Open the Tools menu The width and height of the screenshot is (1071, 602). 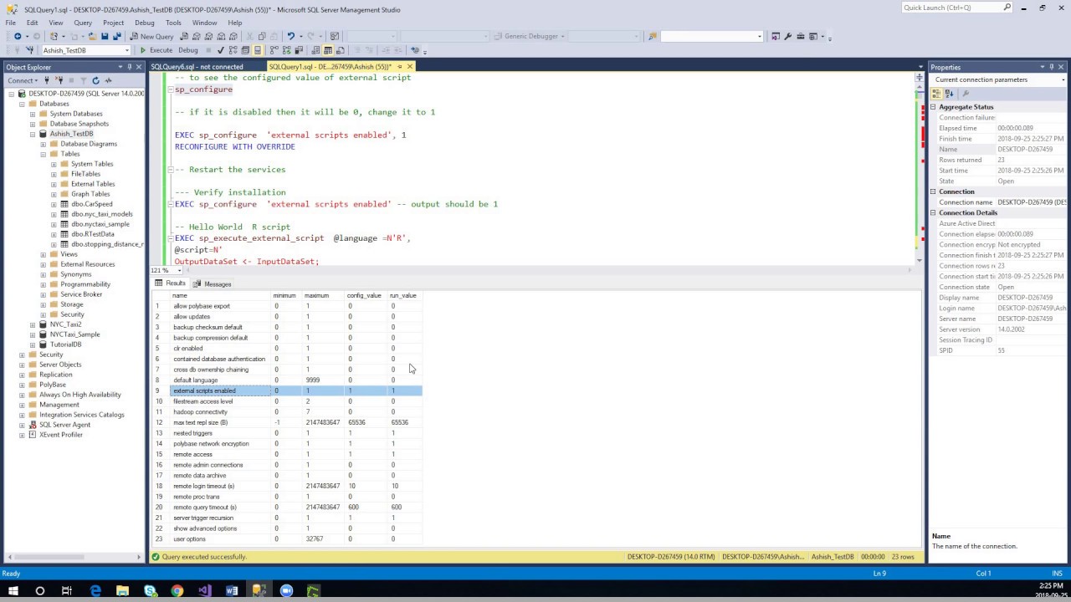[x=173, y=23]
